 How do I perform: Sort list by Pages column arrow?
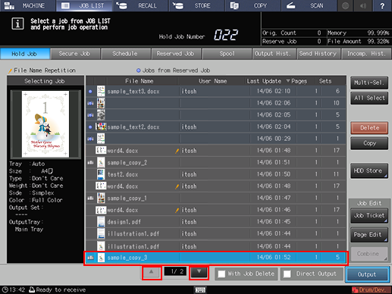pos(288,81)
